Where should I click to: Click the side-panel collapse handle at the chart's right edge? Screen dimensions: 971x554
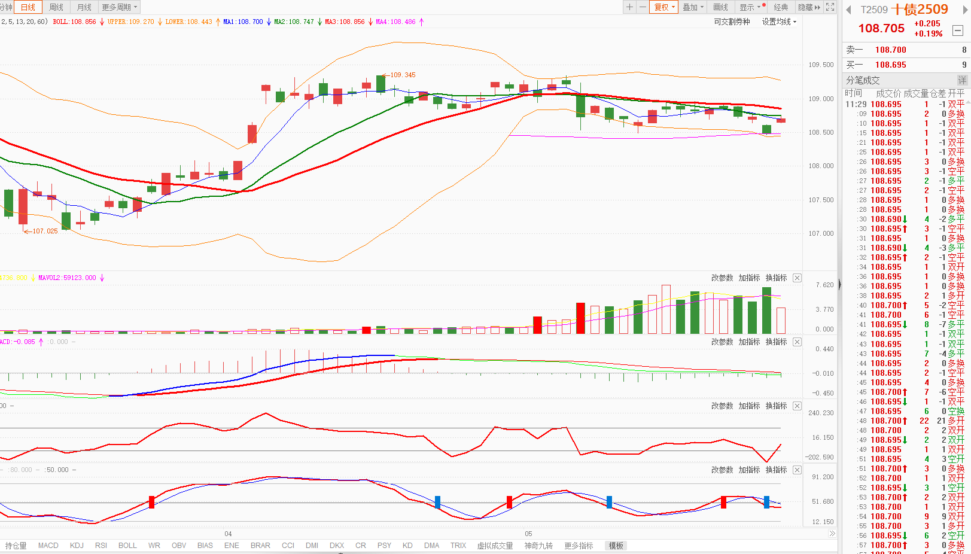click(x=839, y=285)
